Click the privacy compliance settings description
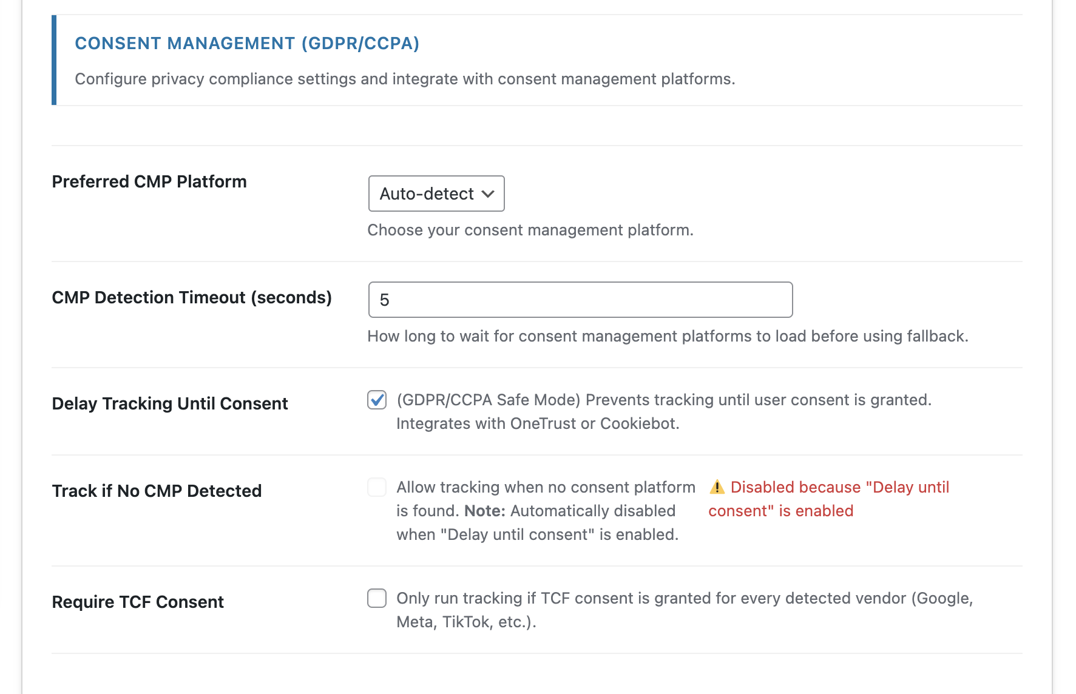 click(x=405, y=78)
